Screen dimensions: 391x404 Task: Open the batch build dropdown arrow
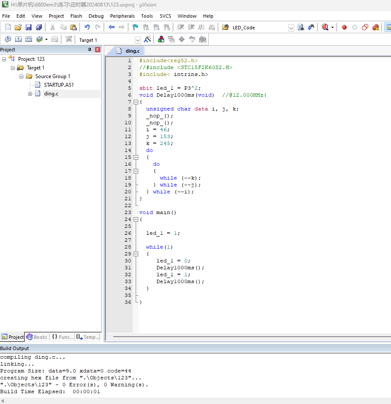click(46, 39)
